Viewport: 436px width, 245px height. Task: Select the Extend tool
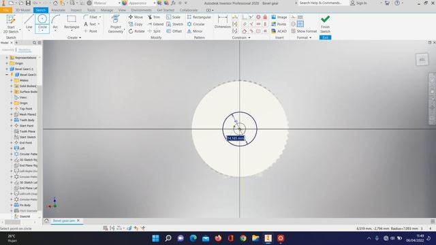[x=155, y=24]
